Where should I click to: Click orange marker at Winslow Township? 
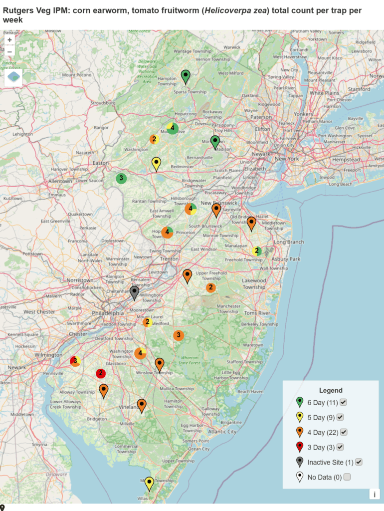tap(159, 365)
